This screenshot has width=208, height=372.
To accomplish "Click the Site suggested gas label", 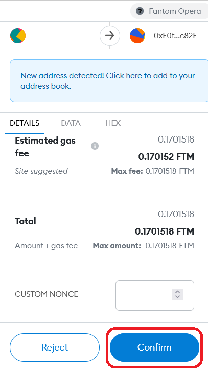I will 41,171.
